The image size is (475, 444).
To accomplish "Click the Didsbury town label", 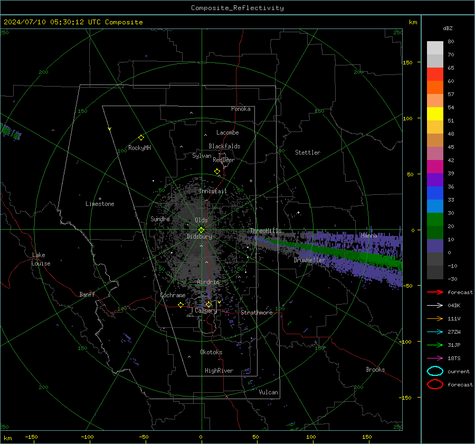I will tap(199, 237).
